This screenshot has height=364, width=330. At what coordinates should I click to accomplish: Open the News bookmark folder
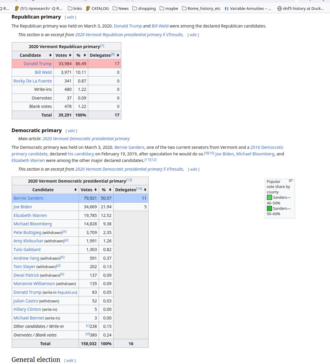[120, 8]
